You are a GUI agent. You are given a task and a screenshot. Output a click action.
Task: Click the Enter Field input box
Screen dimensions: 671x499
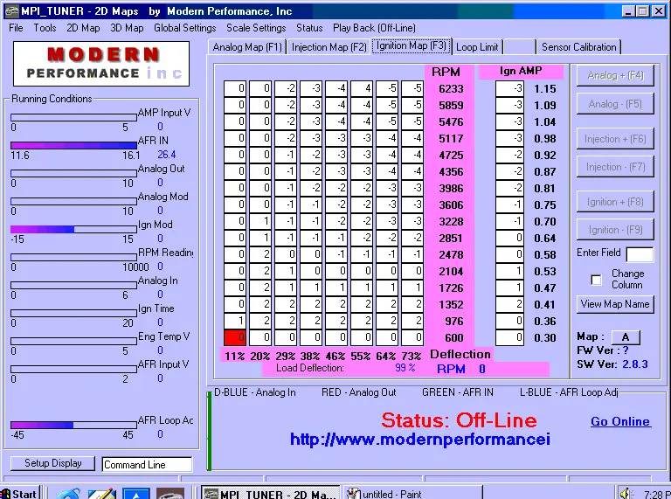click(640, 254)
